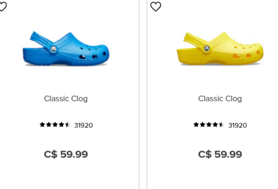The height and width of the screenshot is (189, 278).
Task: Open the Classic Clog title under yellow shoe
Action: pos(220,99)
